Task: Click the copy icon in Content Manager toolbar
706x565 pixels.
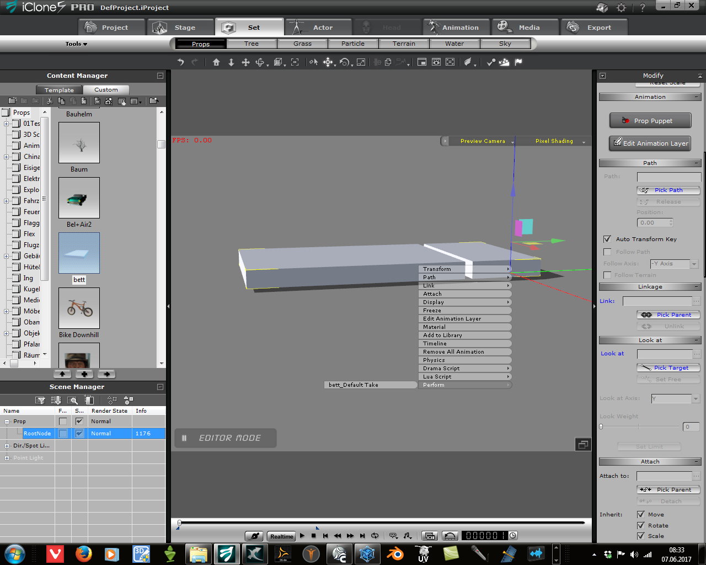Action: (61, 101)
